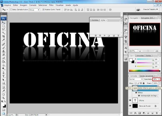Open tool preset picker arrow in options bar
This screenshot has width=162, height=116.
(x=7, y=10)
